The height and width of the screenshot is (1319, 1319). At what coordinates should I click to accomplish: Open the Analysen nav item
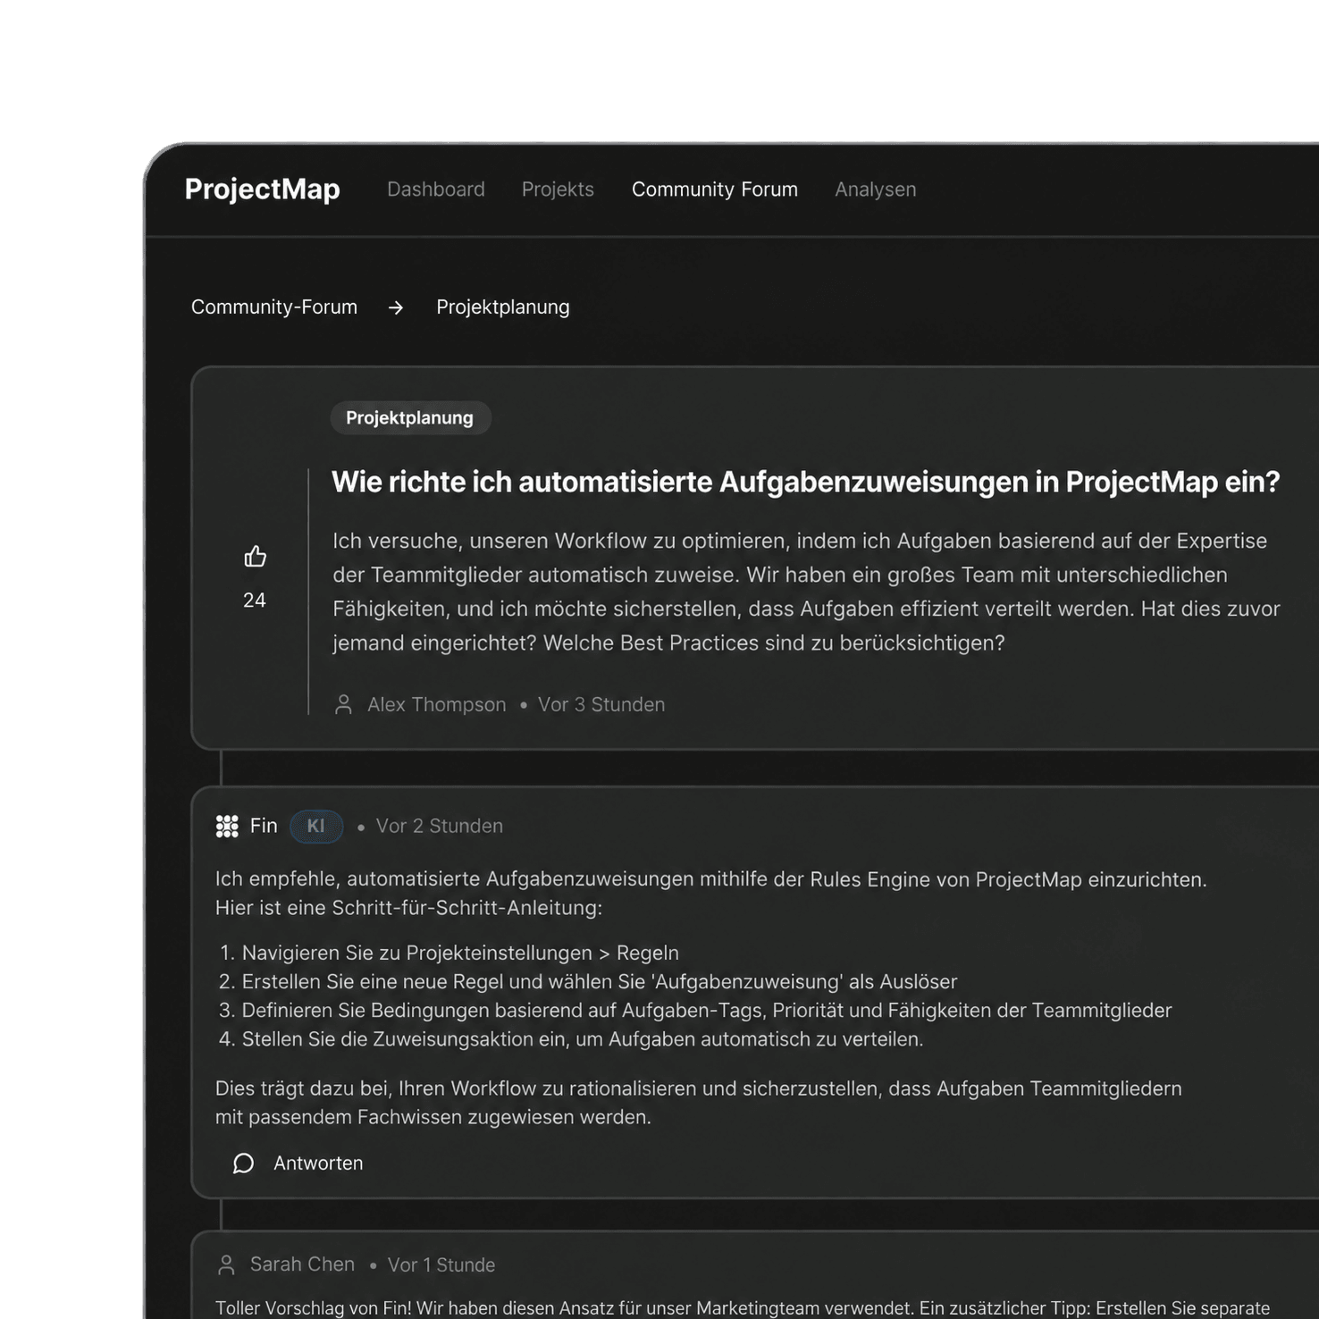(x=876, y=189)
